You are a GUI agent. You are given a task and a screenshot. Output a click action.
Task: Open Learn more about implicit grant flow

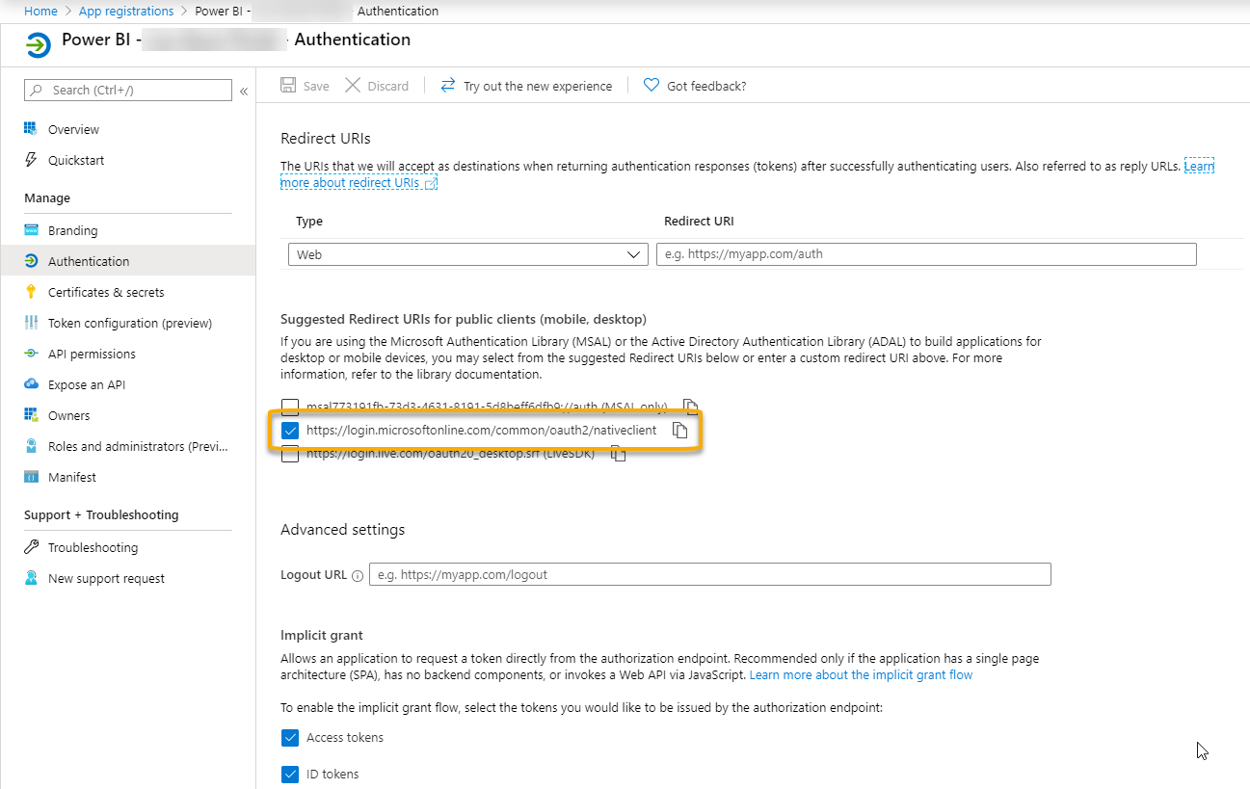(861, 675)
